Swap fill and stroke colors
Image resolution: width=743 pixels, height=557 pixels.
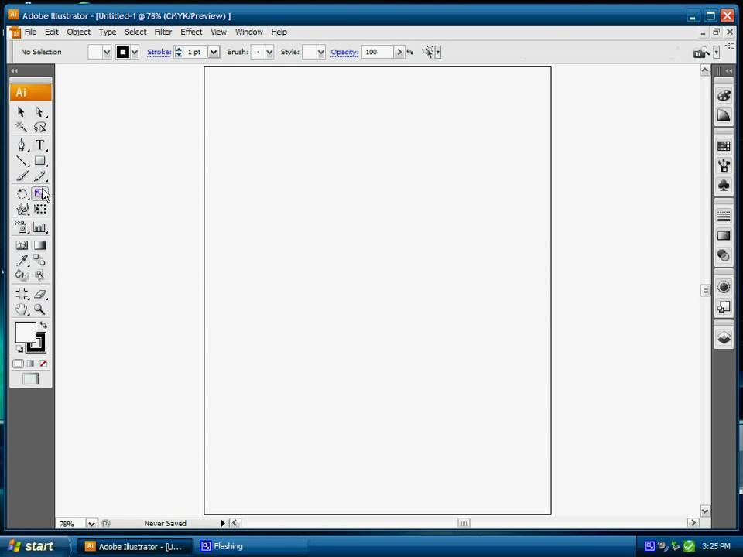[x=43, y=325]
